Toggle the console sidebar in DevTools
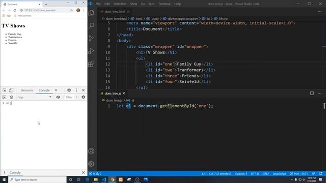This screenshot has height=183, width=326. pos(4,97)
